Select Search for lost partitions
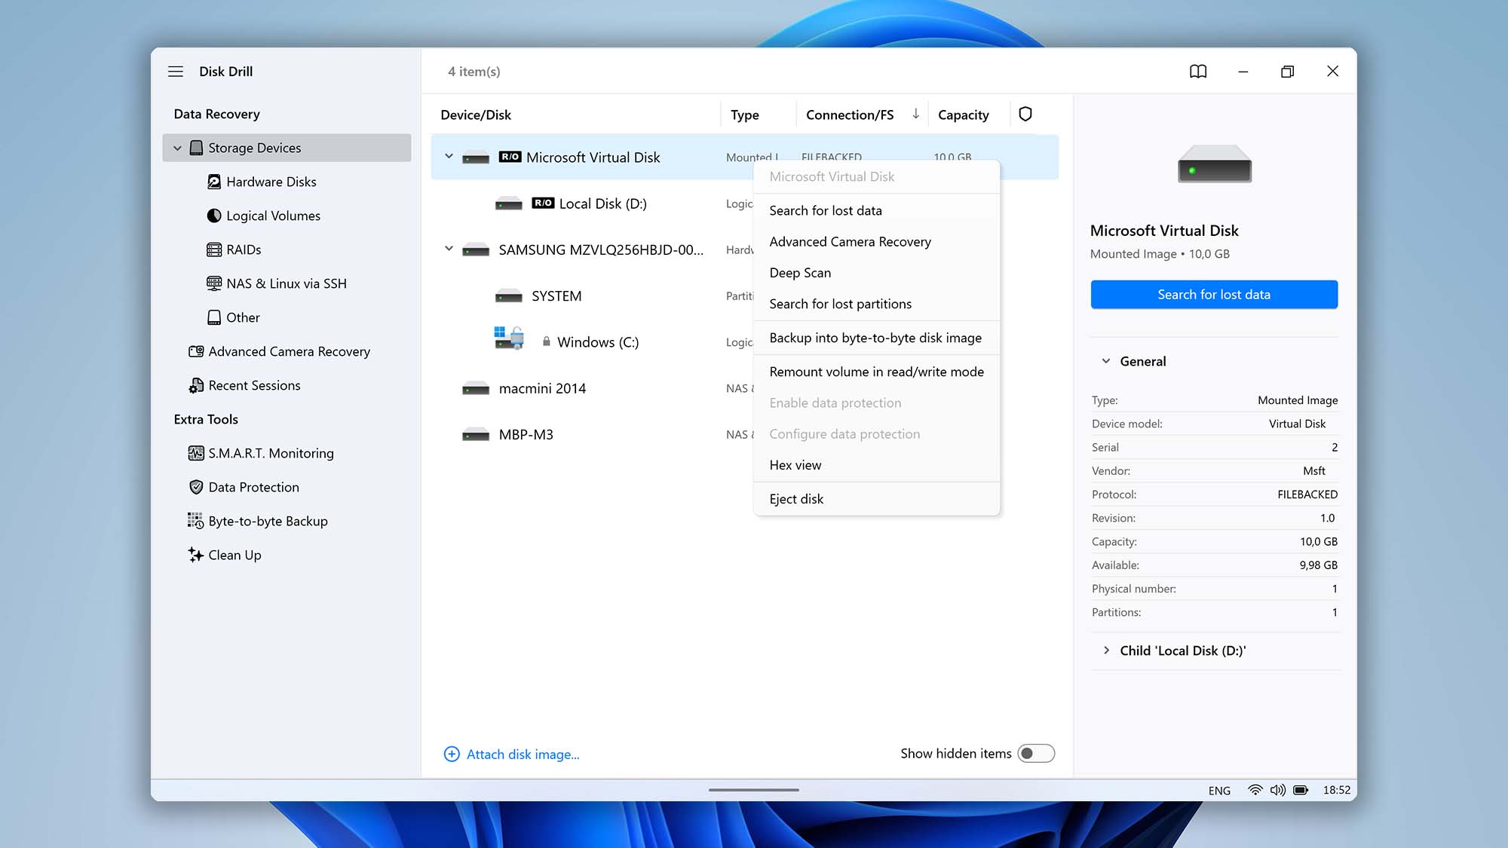1508x848 pixels. [x=876, y=304]
